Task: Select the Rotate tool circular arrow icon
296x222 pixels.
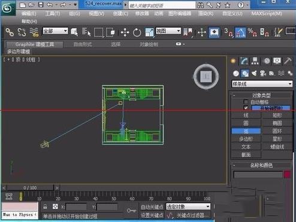Action: click(137, 32)
